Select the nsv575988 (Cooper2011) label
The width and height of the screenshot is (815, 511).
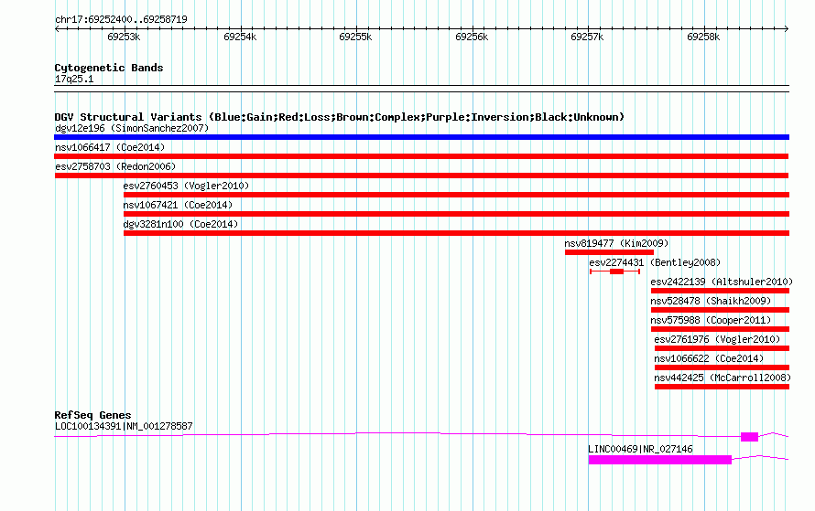(711, 320)
